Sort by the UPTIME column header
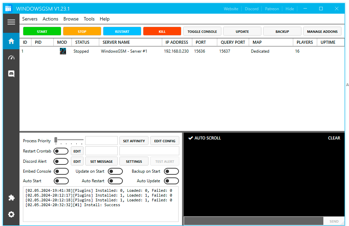Image resolution: width=349 pixels, height=226 pixels. coord(330,42)
